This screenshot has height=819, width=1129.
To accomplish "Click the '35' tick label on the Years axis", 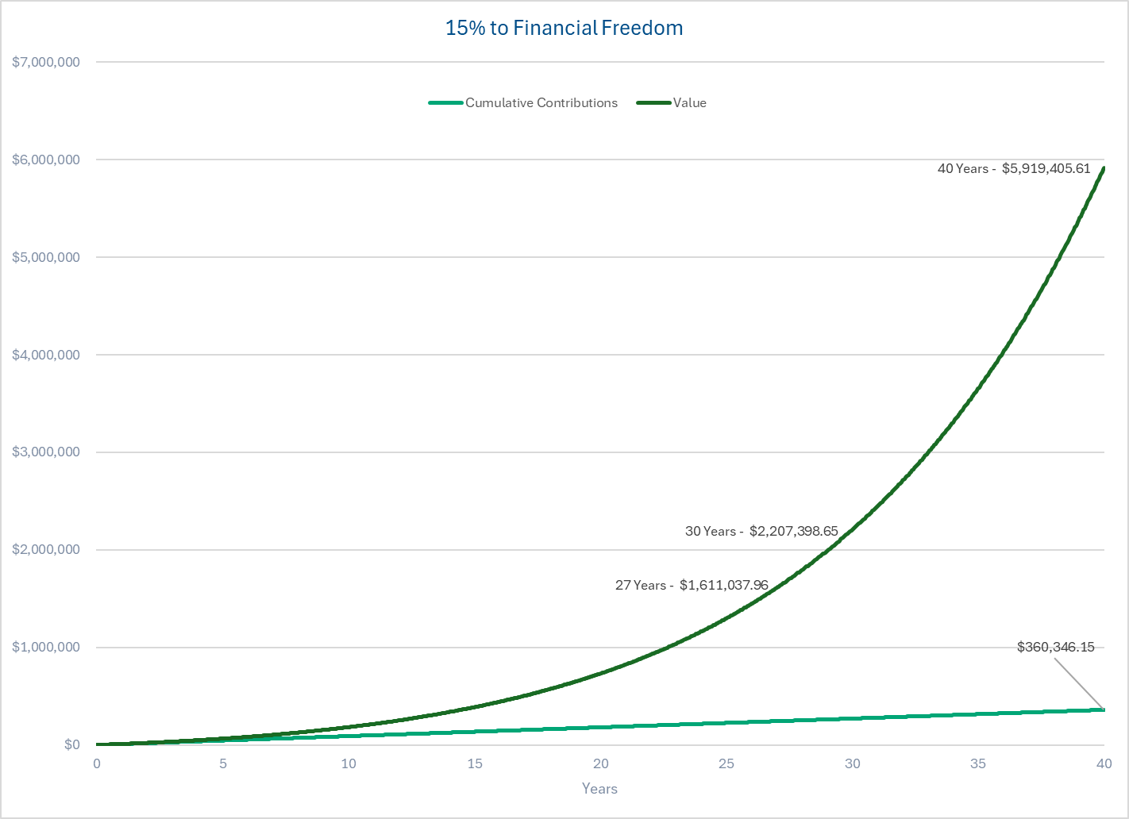I will (977, 763).
